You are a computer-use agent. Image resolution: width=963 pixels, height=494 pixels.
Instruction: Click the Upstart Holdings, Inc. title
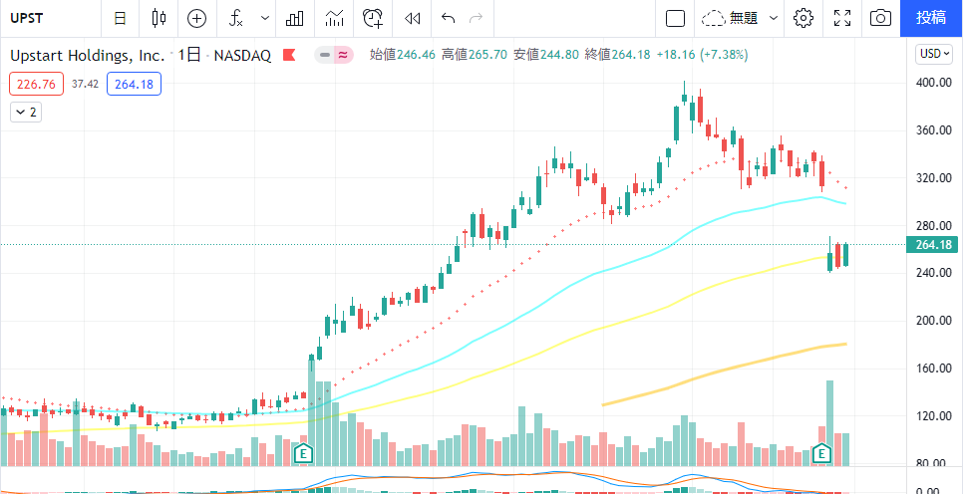tap(87, 56)
